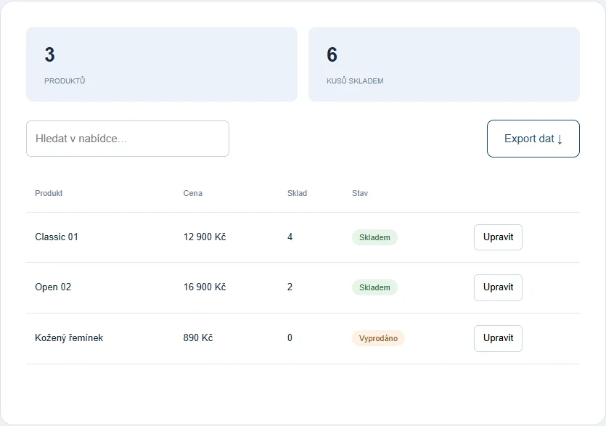Click the 3 Produktů summary card
The width and height of the screenshot is (606, 426).
(162, 64)
